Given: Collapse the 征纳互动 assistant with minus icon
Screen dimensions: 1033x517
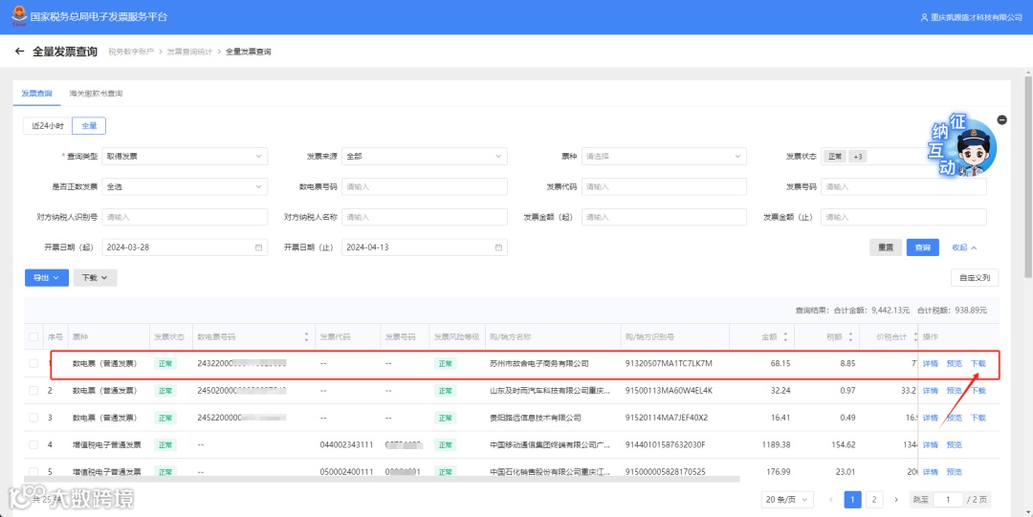Looking at the screenshot, I should pyautogui.click(x=1002, y=119).
